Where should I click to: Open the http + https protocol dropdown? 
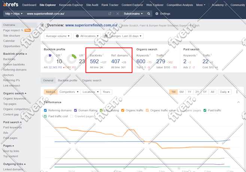pos(14,13)
